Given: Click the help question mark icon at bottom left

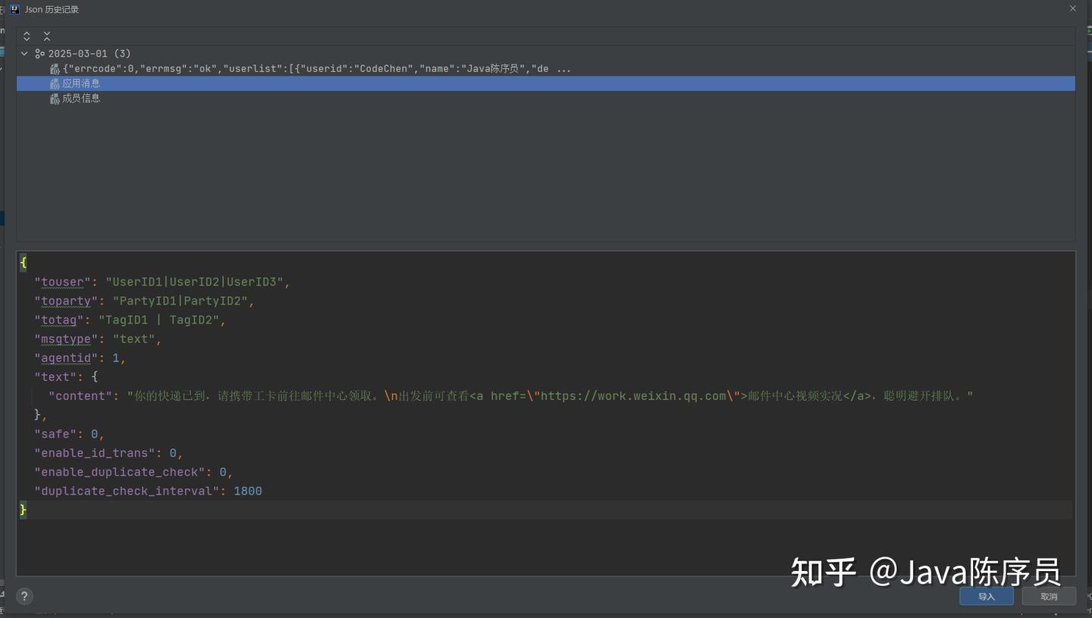Looking at the screenshot, I should click(24, 596).
